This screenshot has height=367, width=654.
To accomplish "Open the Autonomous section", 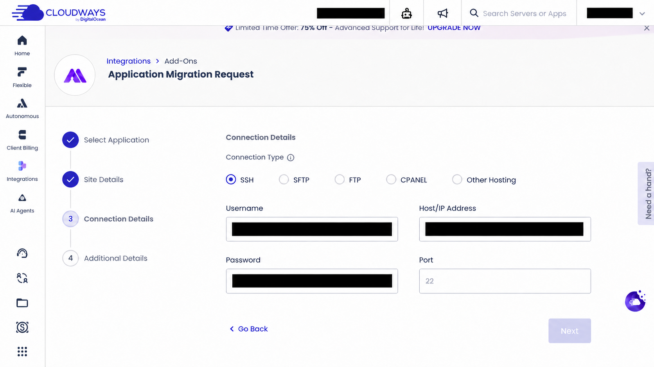I will [x=22, y=109].
